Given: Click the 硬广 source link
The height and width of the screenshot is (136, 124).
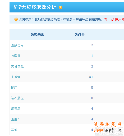Looking at the screenshot, I should [14, 88].
